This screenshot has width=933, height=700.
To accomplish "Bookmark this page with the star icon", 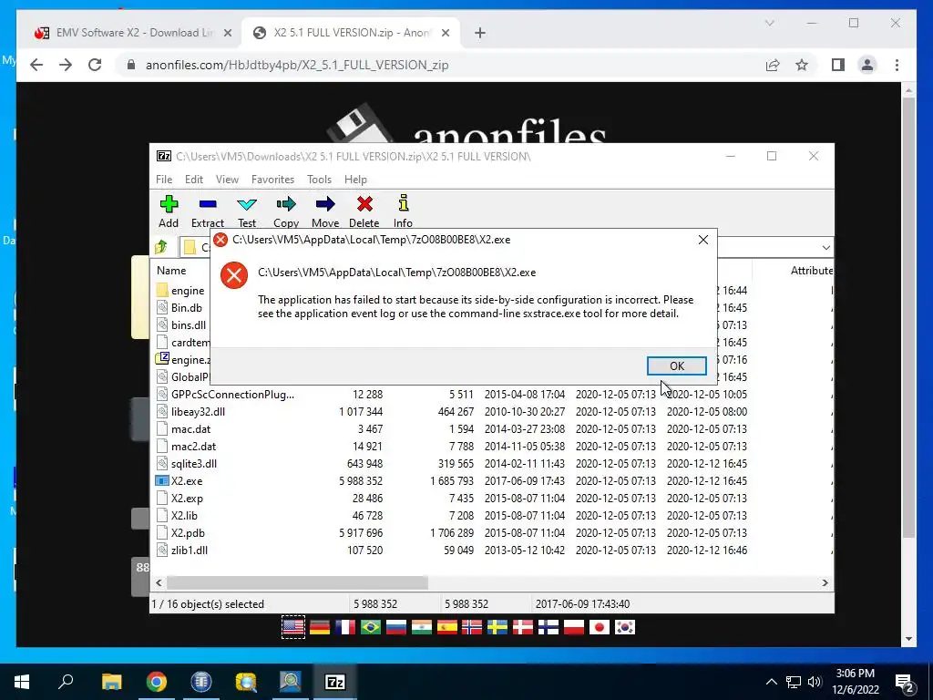I will click(802, 65).
